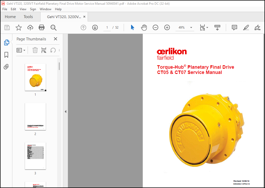
Task: Collapse the navigation pane arrow
Action: pos(66,111)
